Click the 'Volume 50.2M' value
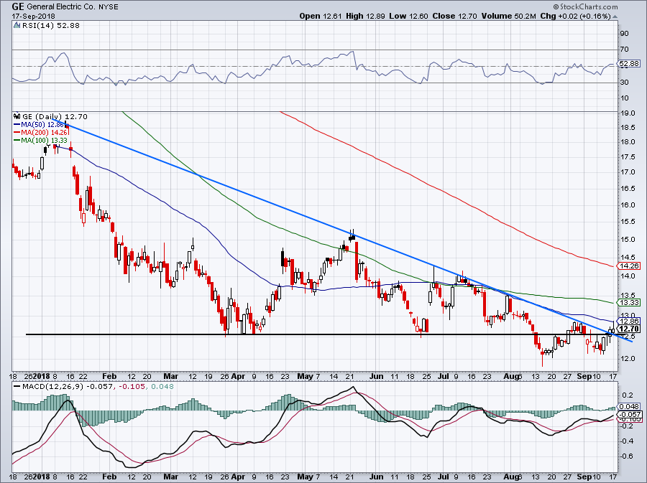 coord(508,16)
